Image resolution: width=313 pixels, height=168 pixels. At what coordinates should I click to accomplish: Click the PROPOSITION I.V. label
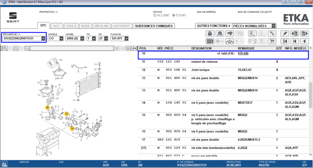coord(49,12)
